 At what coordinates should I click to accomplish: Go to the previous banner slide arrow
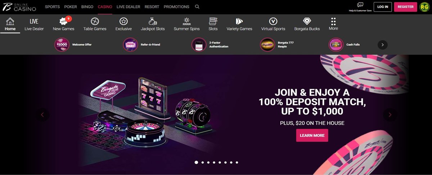tap(42, 115)
